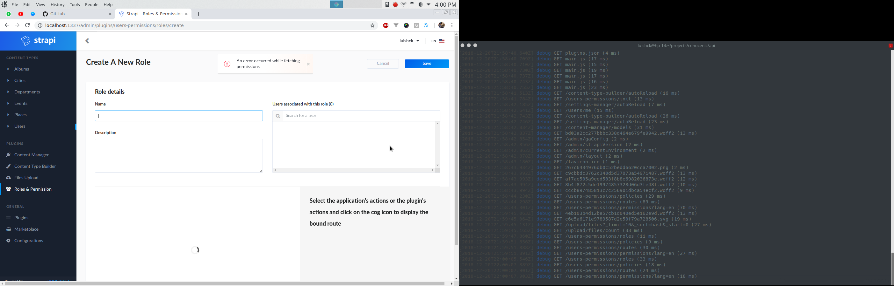Open the clipboard tray icon

(x=412, y=5)
